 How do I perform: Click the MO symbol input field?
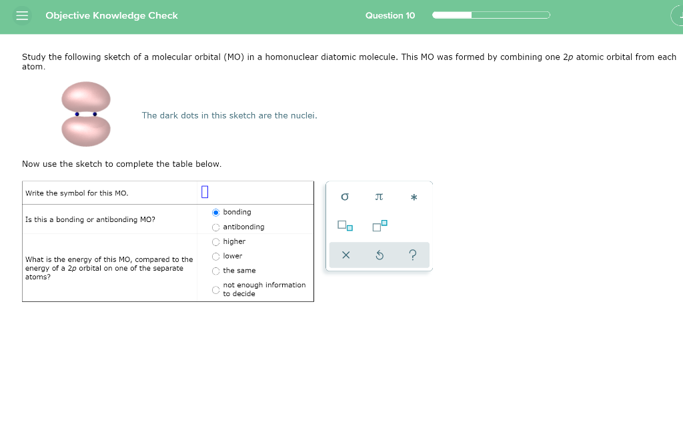coord(204,191)
